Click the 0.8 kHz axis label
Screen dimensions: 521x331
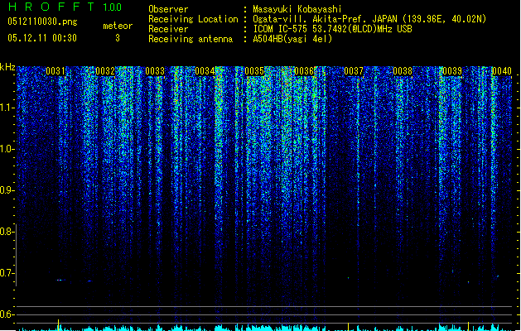click(7, 232)
